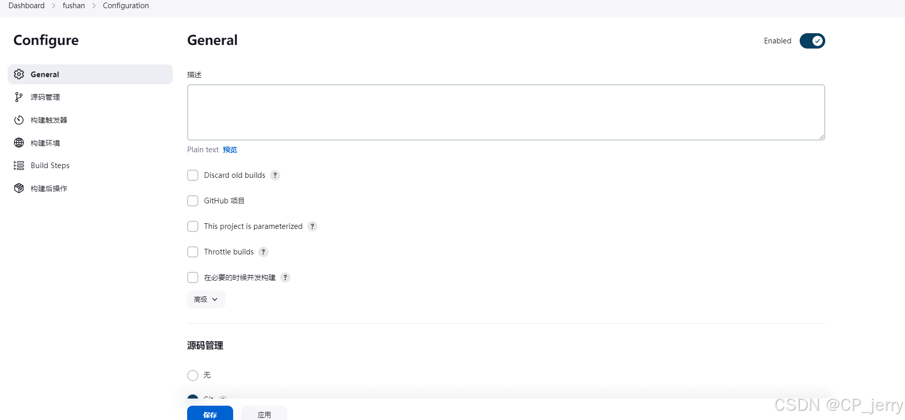Select the 无 radio button under 源码管理
The width and height of the screenshot is (905, 420).
point(193,376)
